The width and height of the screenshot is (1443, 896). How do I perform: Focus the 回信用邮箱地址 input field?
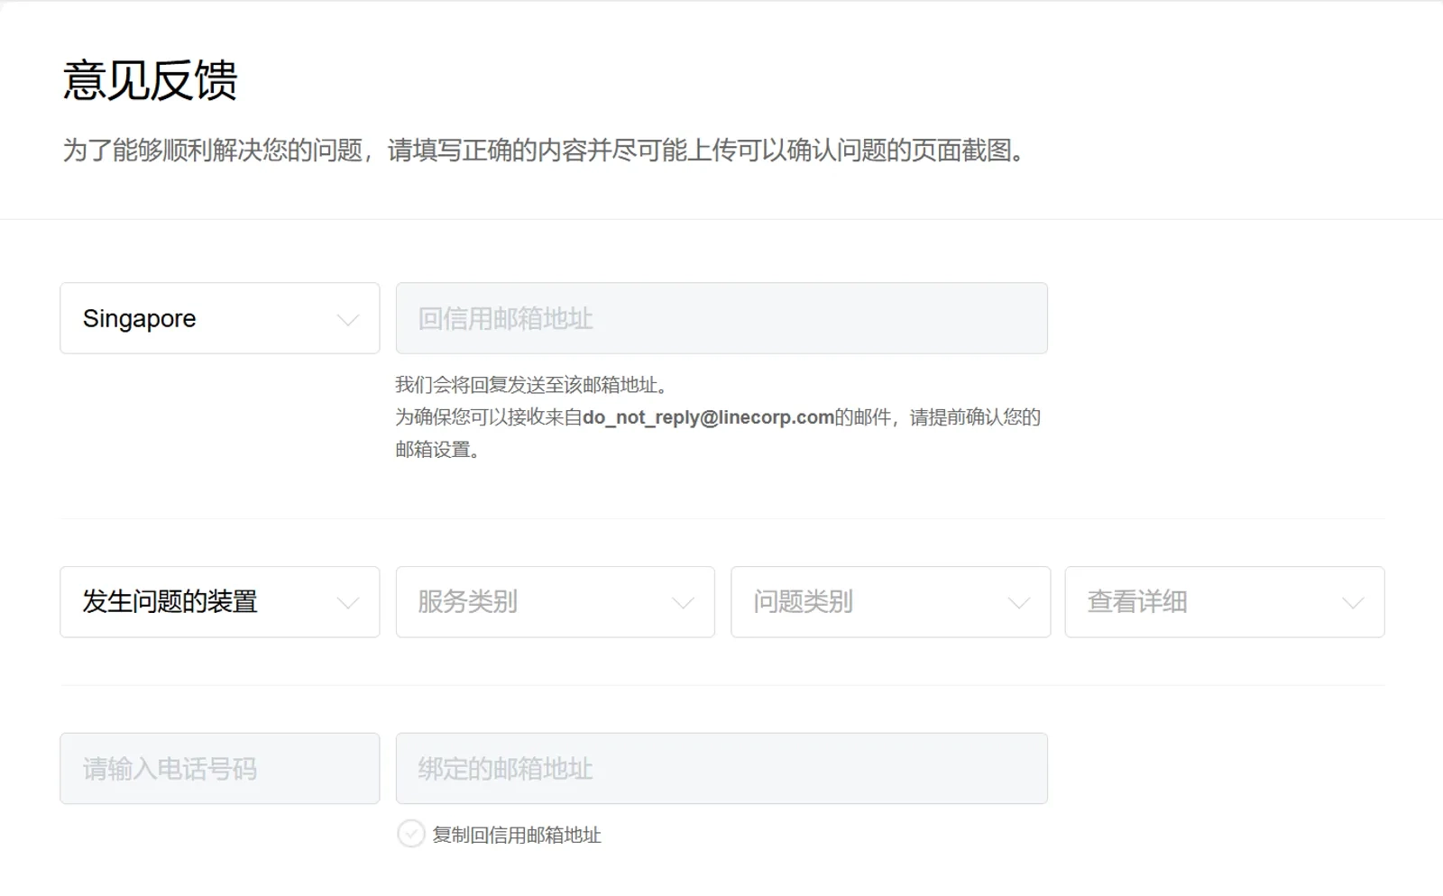coord(721,318)
